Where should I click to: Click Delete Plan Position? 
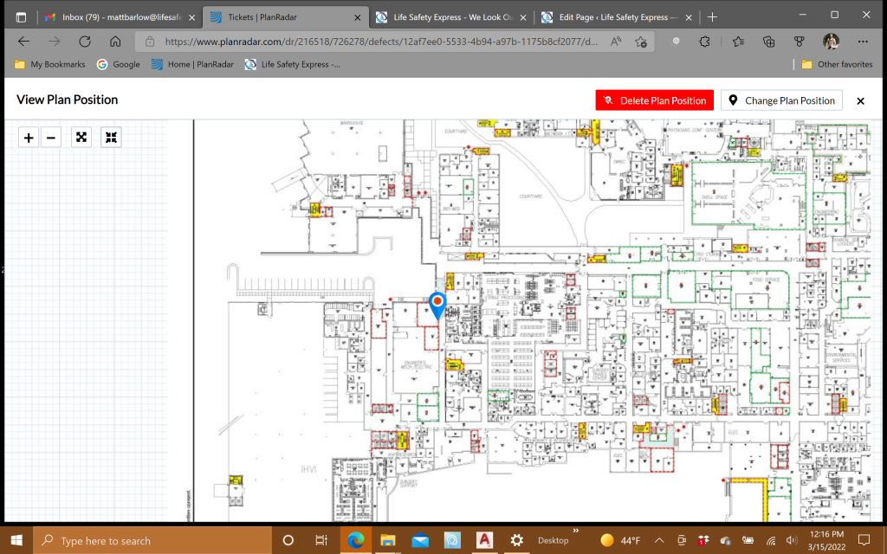[654, 100]
